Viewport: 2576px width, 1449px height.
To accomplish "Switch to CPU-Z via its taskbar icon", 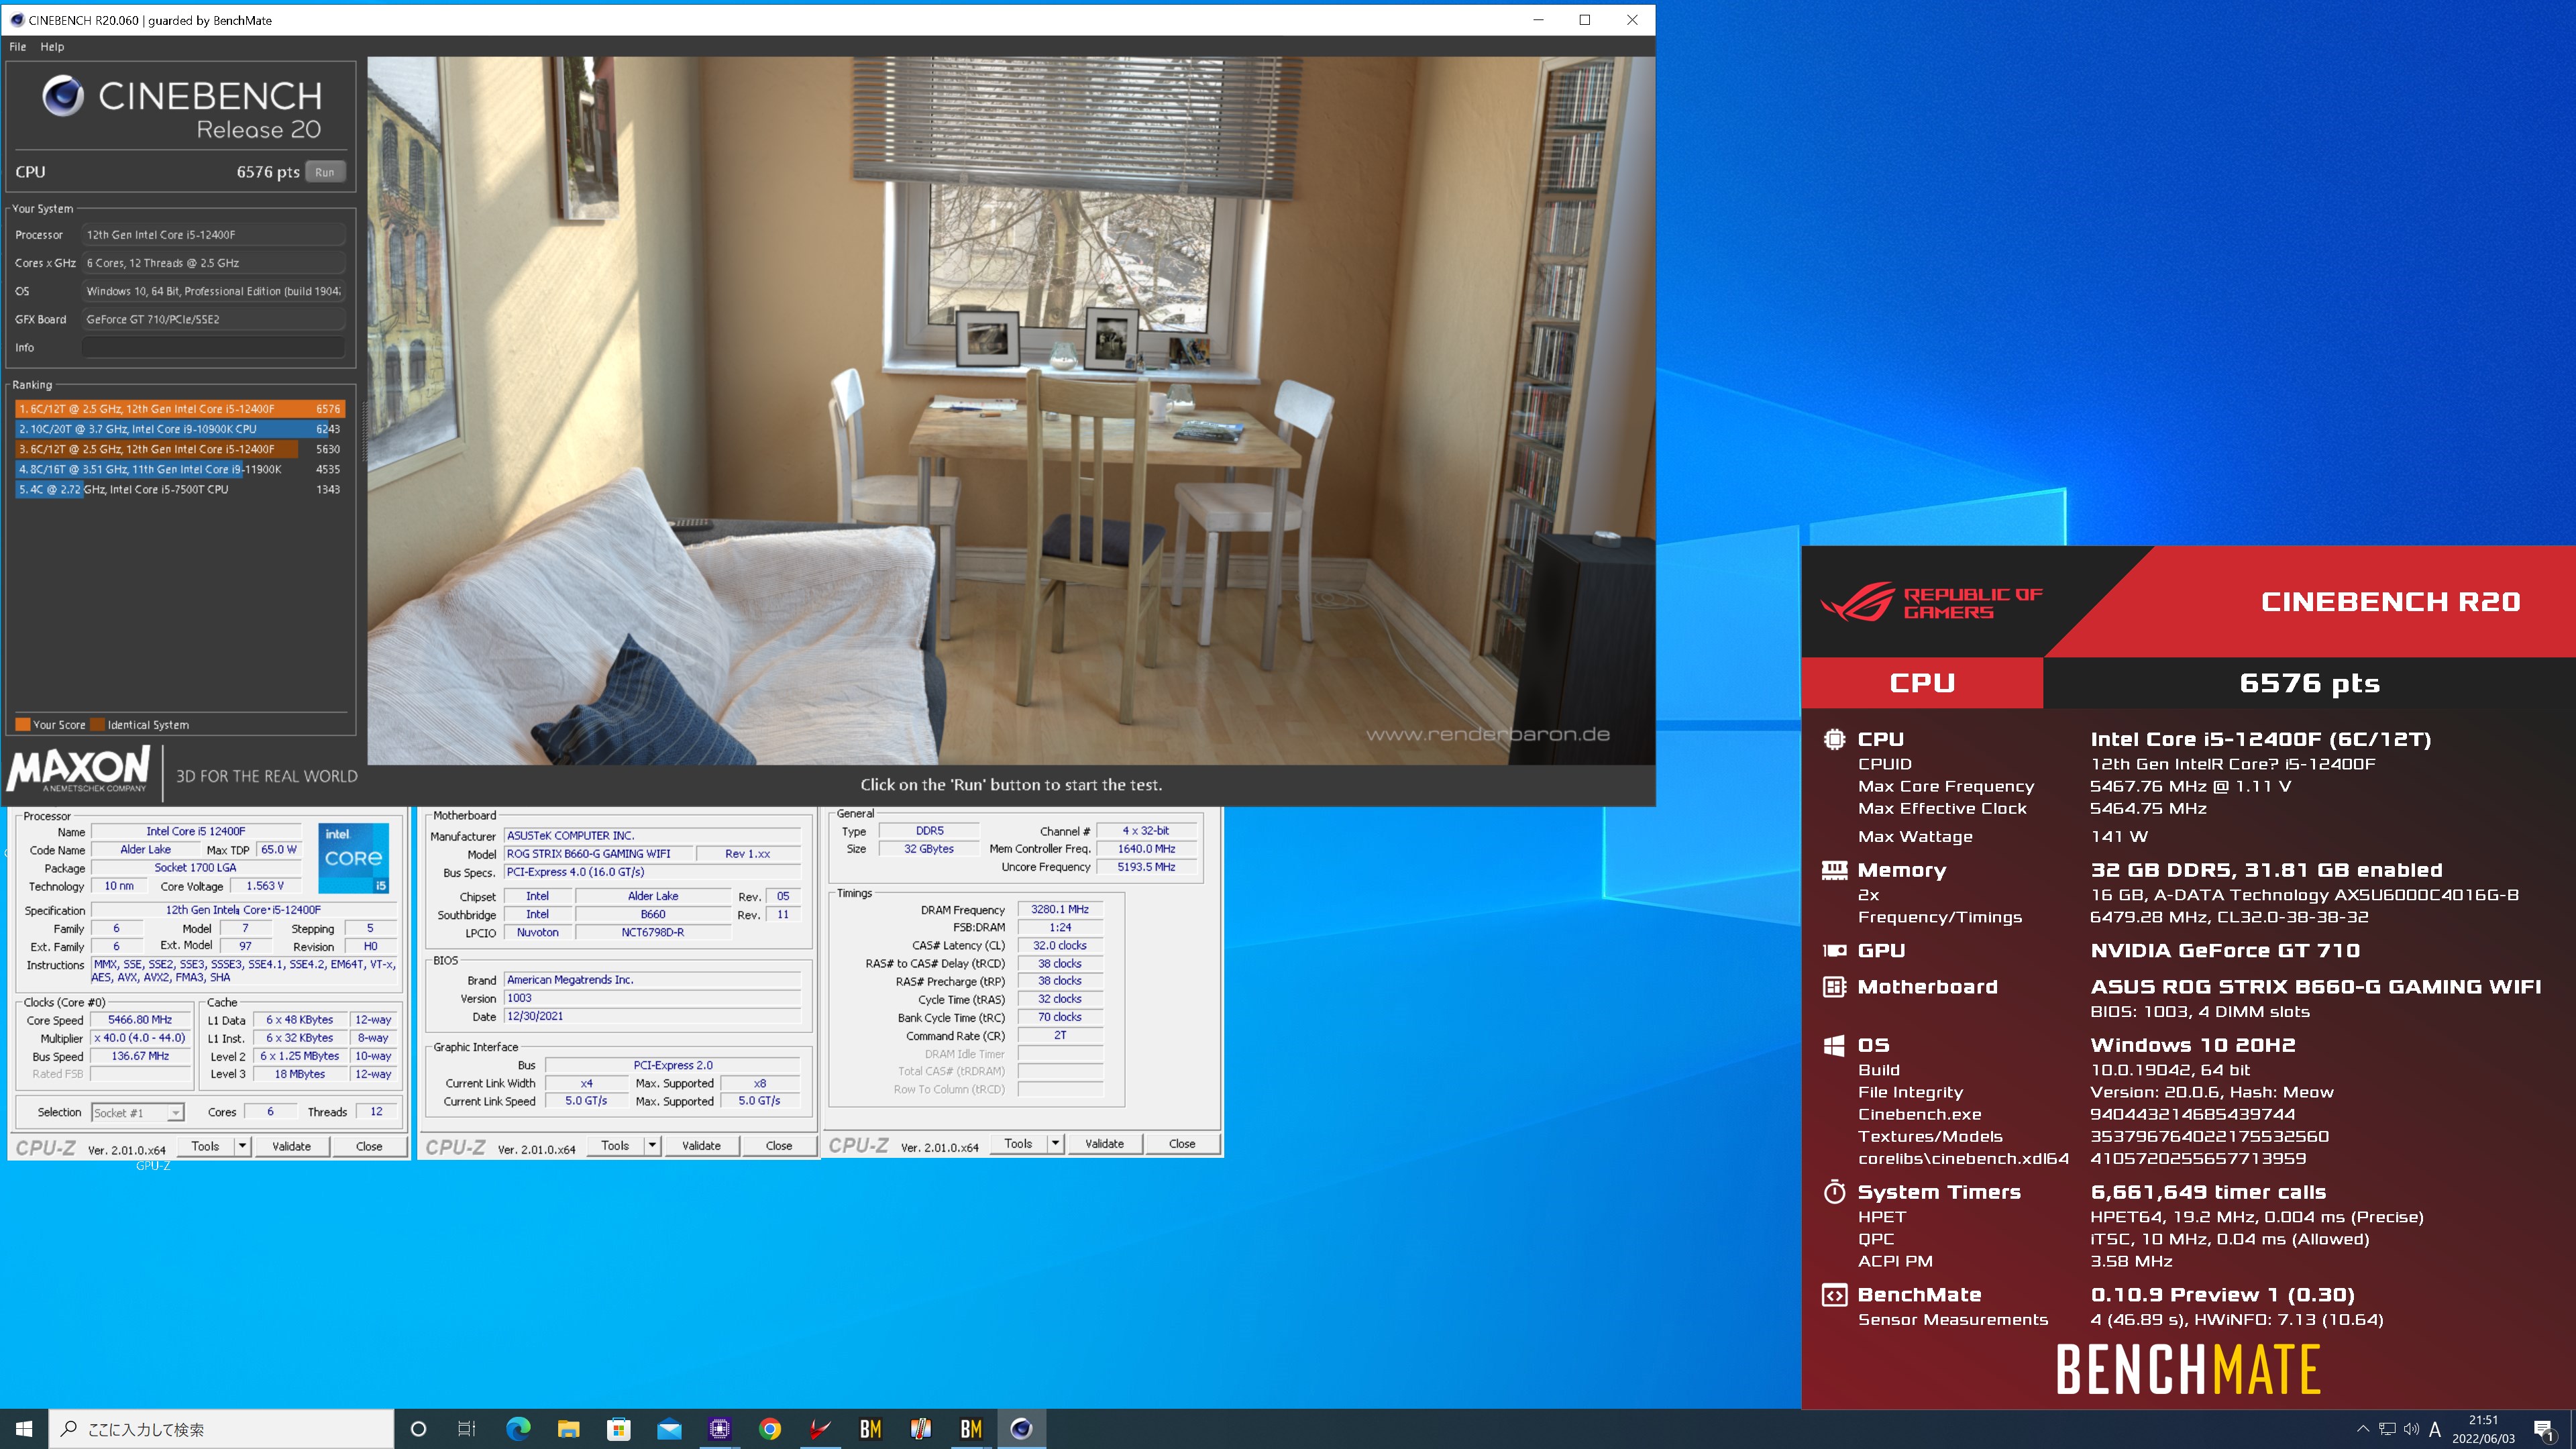I will [719, 1429].
